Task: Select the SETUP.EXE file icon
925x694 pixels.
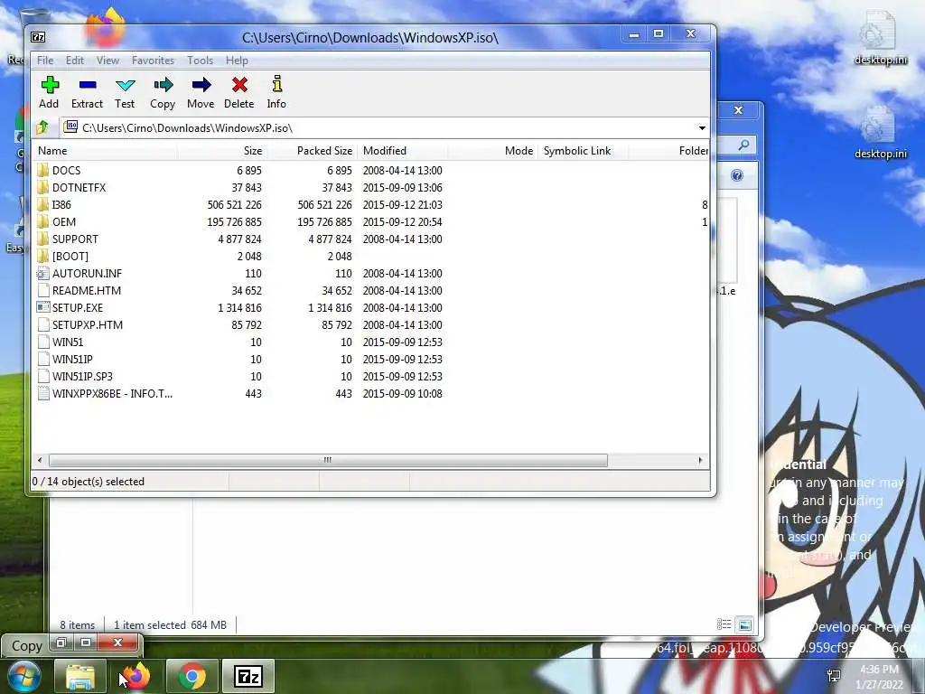Action: [x=42, y=307]
